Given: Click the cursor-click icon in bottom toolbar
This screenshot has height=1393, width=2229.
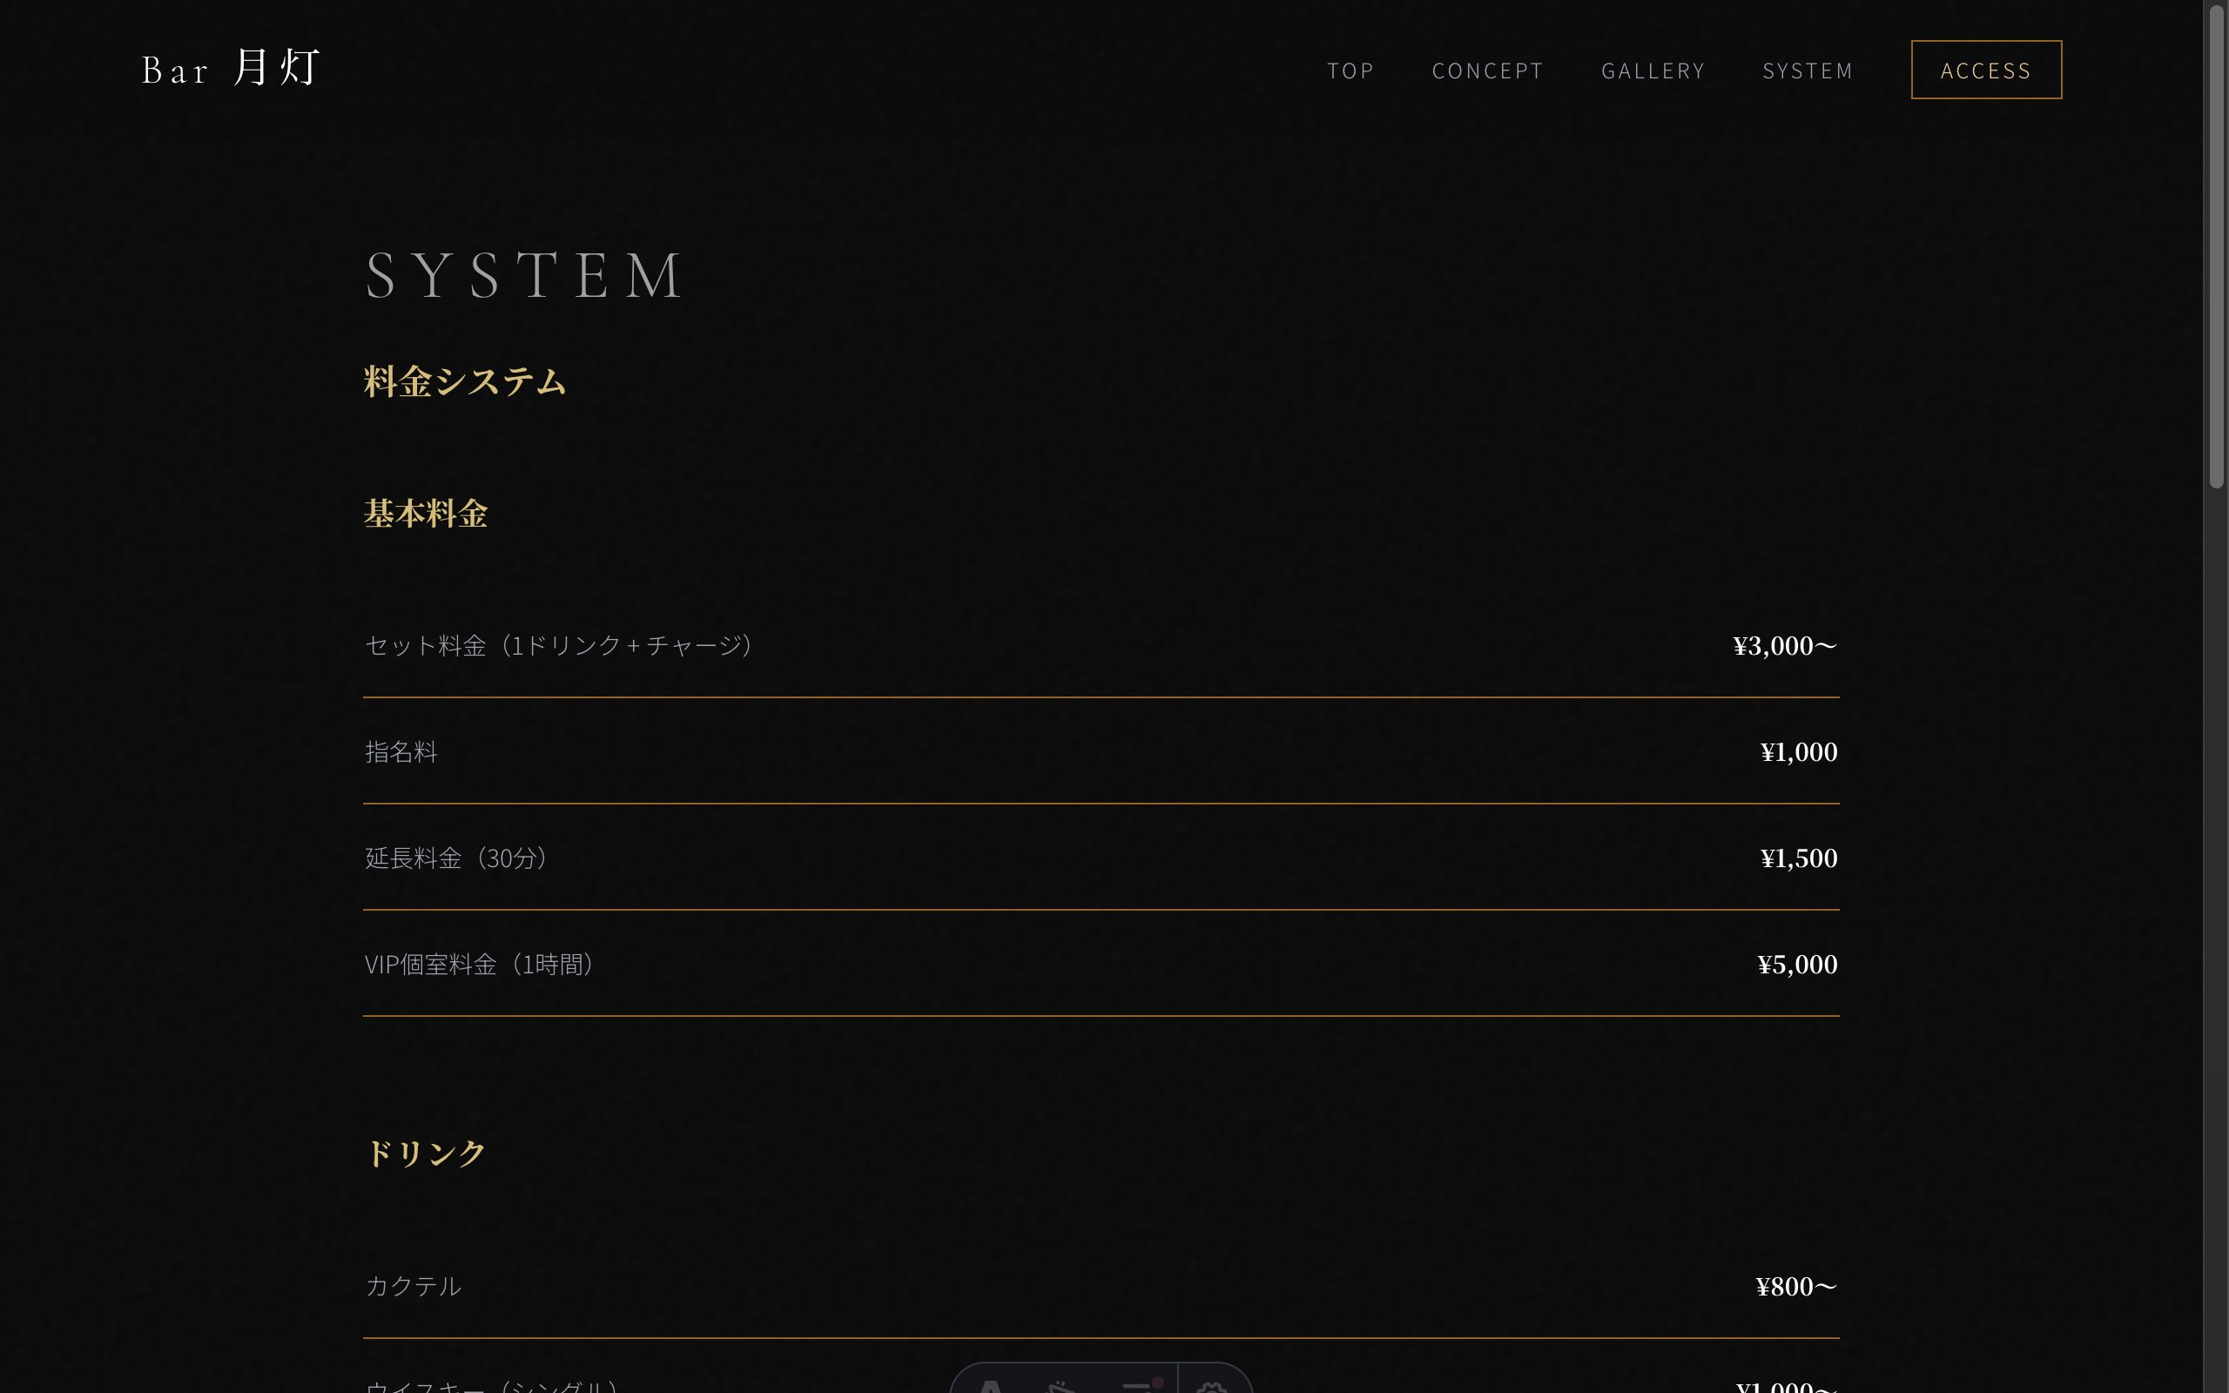Looking at the screenshot, I should (1062, 1384).
